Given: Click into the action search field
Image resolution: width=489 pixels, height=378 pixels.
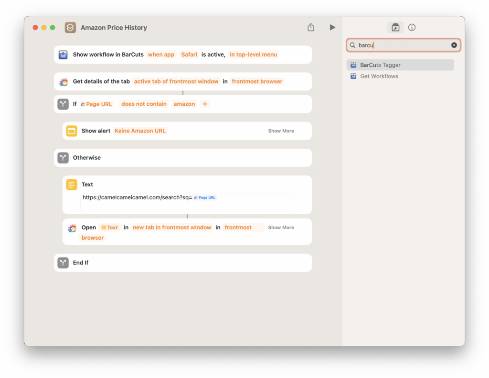Looking at the screenshot, I should (403, 45).
